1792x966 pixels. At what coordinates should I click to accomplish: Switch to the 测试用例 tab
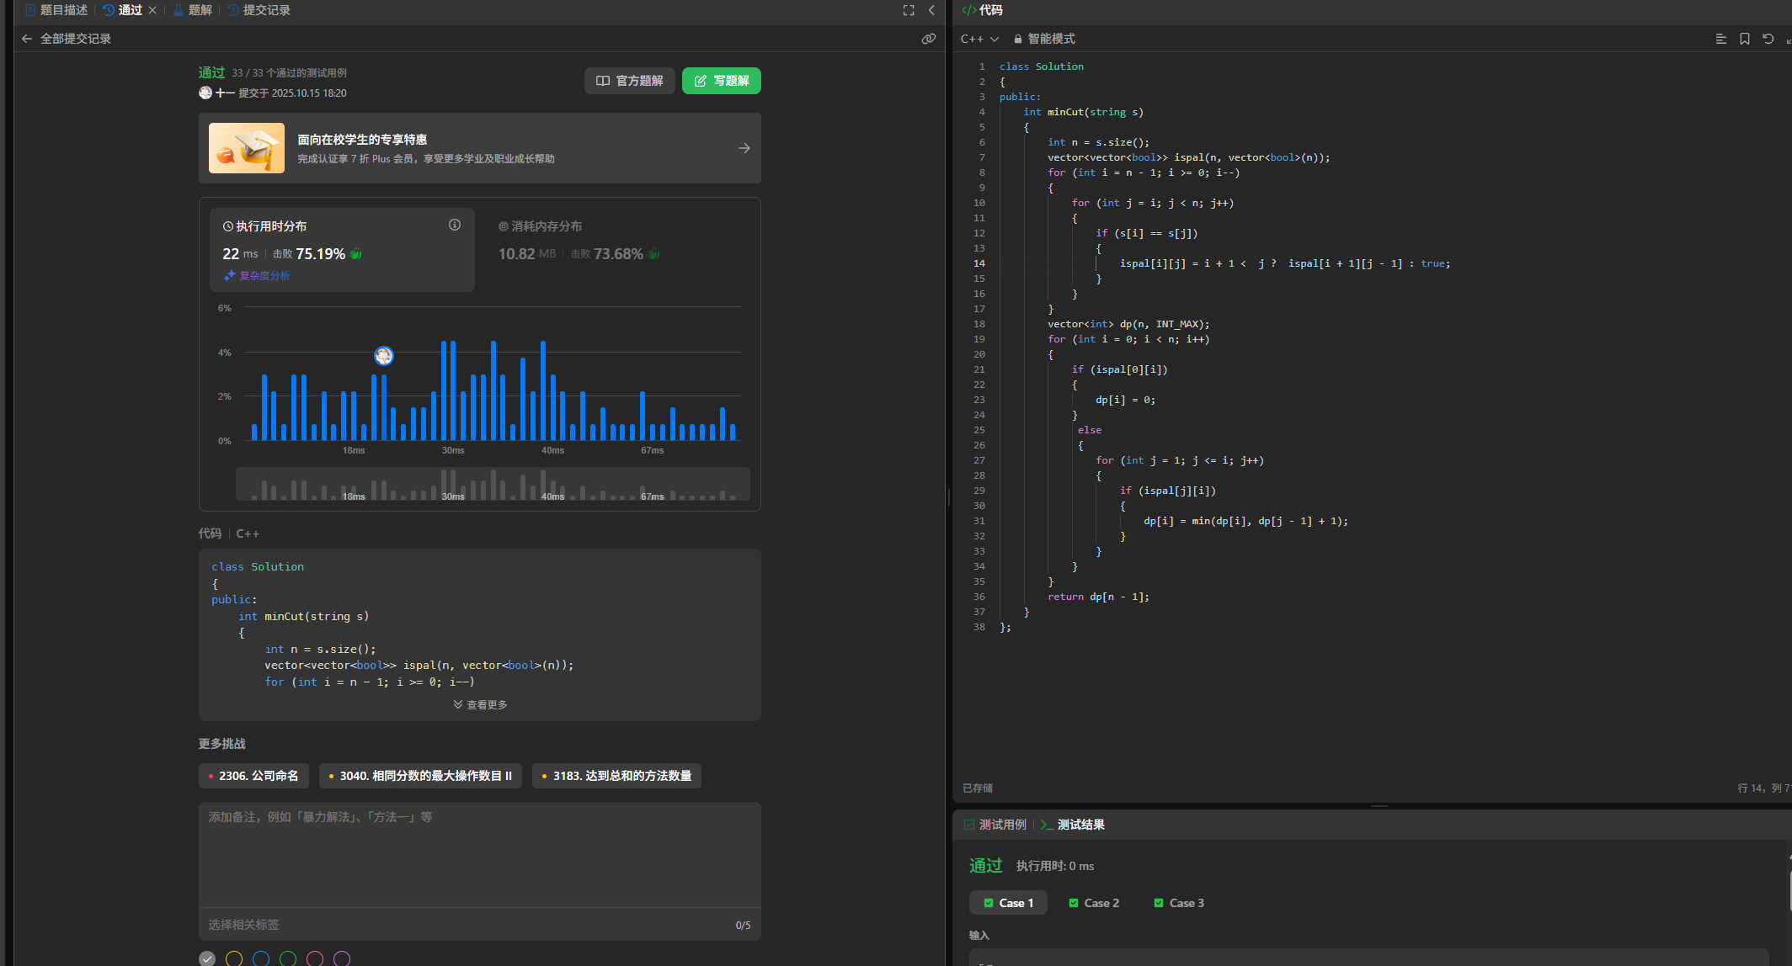click(995, 825)
